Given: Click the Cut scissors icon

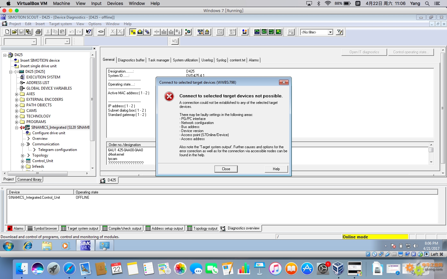Looking at the screenshot, I should [48, 32].
